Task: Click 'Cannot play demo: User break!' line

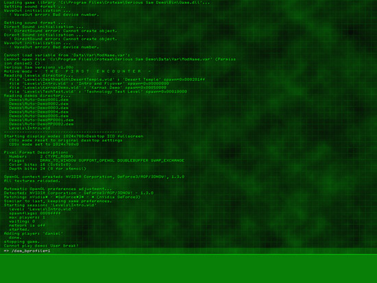Action: 41,246
